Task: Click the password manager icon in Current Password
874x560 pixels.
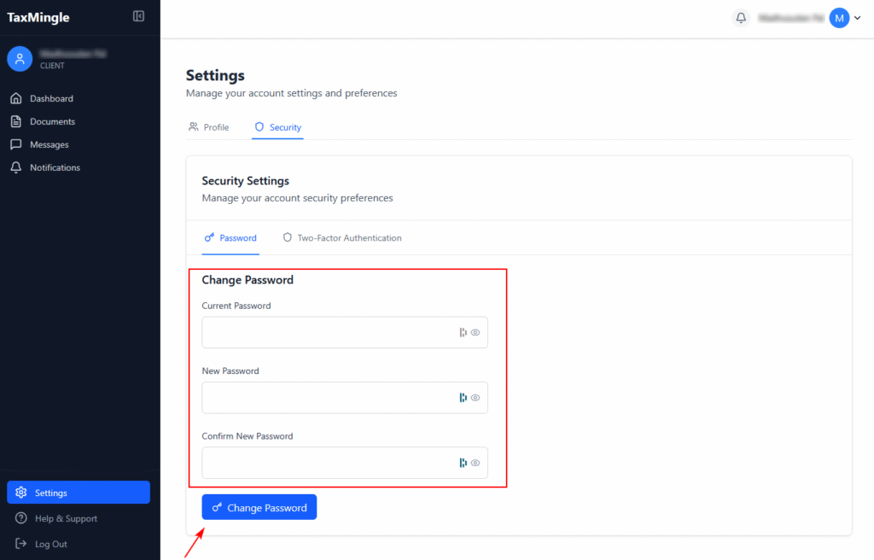Action: coord(463,333)
